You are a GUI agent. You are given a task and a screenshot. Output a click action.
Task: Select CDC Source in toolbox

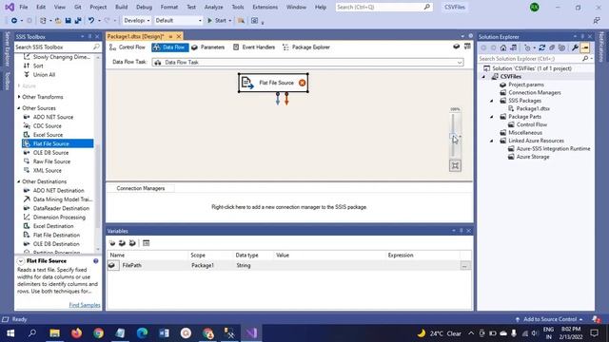(x=47, y=125)
